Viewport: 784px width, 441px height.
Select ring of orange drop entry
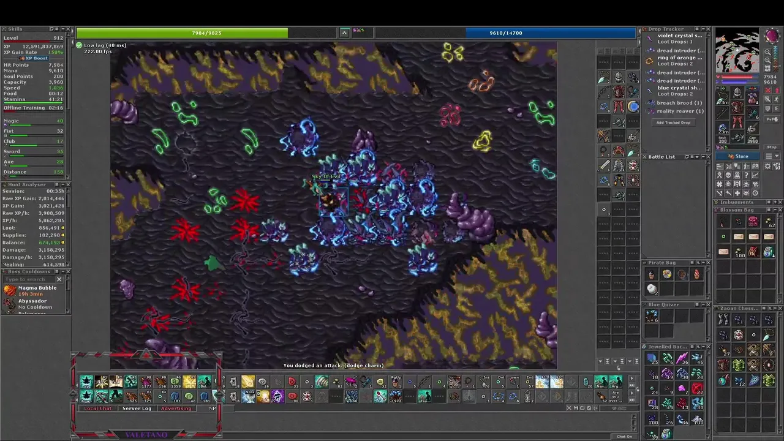pyautogui.click(x=674, y=61)
